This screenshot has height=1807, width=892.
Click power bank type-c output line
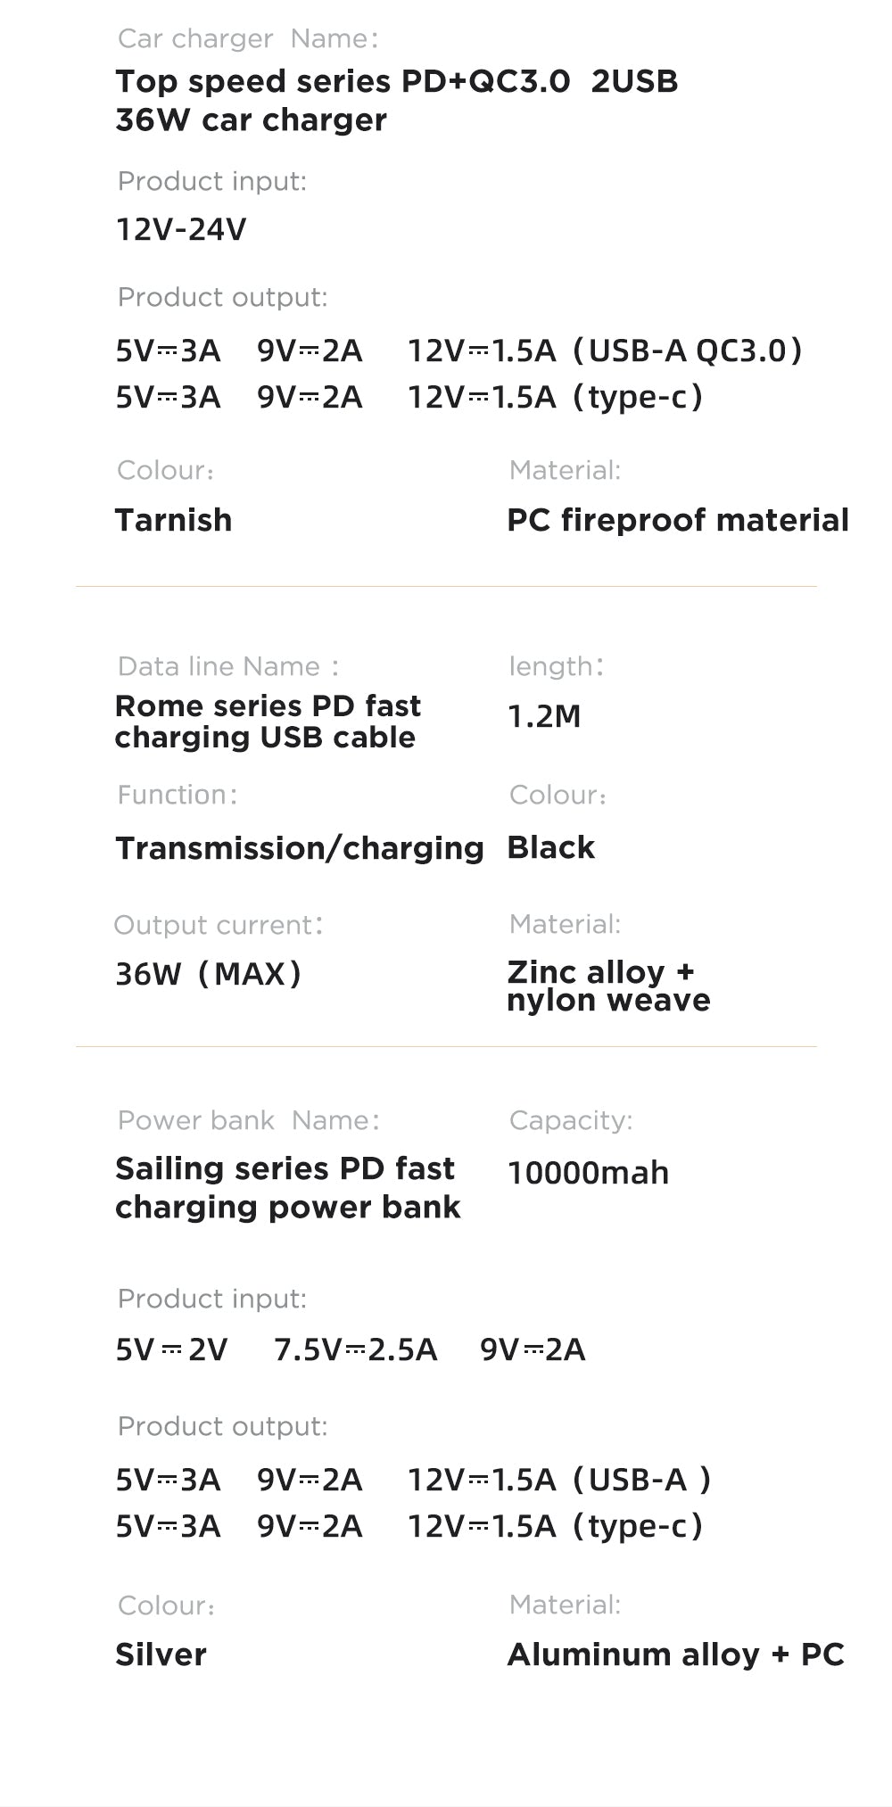tap(409, 1526)
